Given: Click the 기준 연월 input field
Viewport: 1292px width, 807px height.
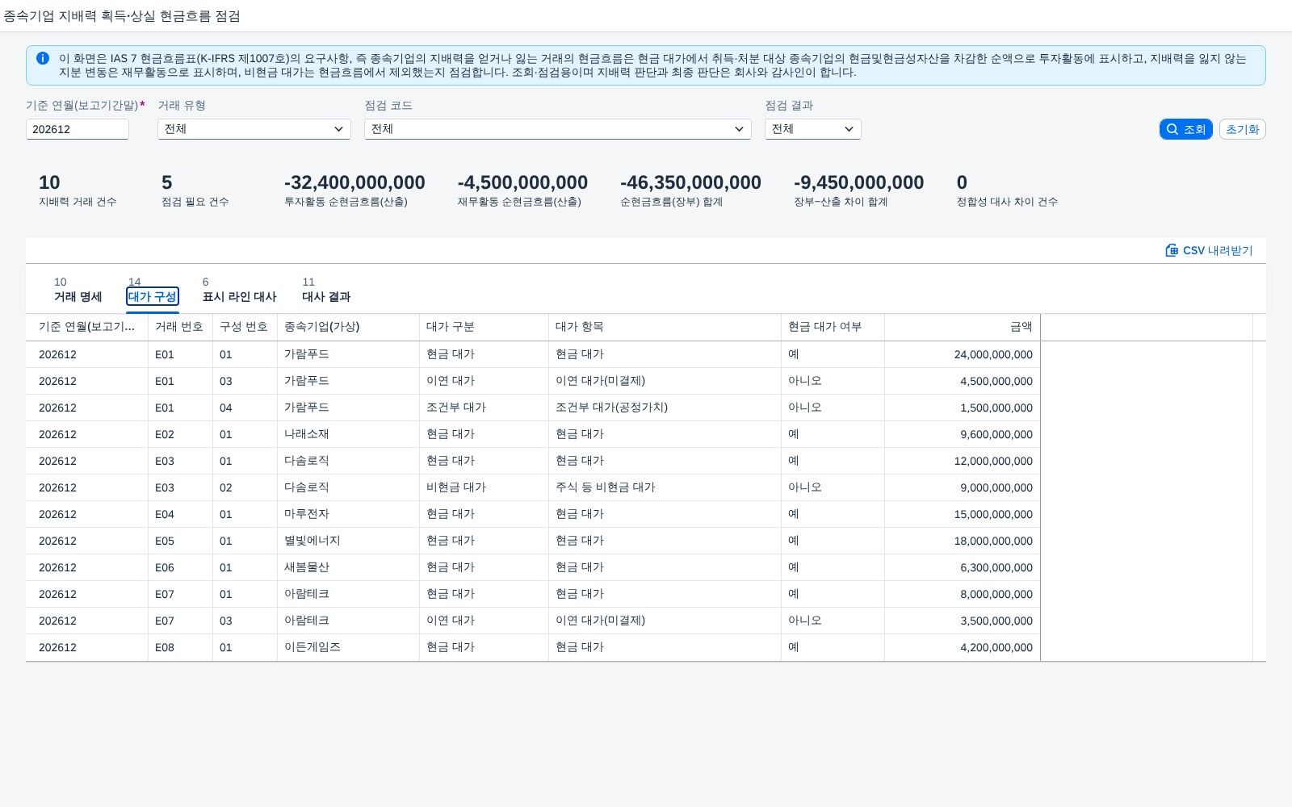Looking at the screenshot, I should (x=78, y=129).
